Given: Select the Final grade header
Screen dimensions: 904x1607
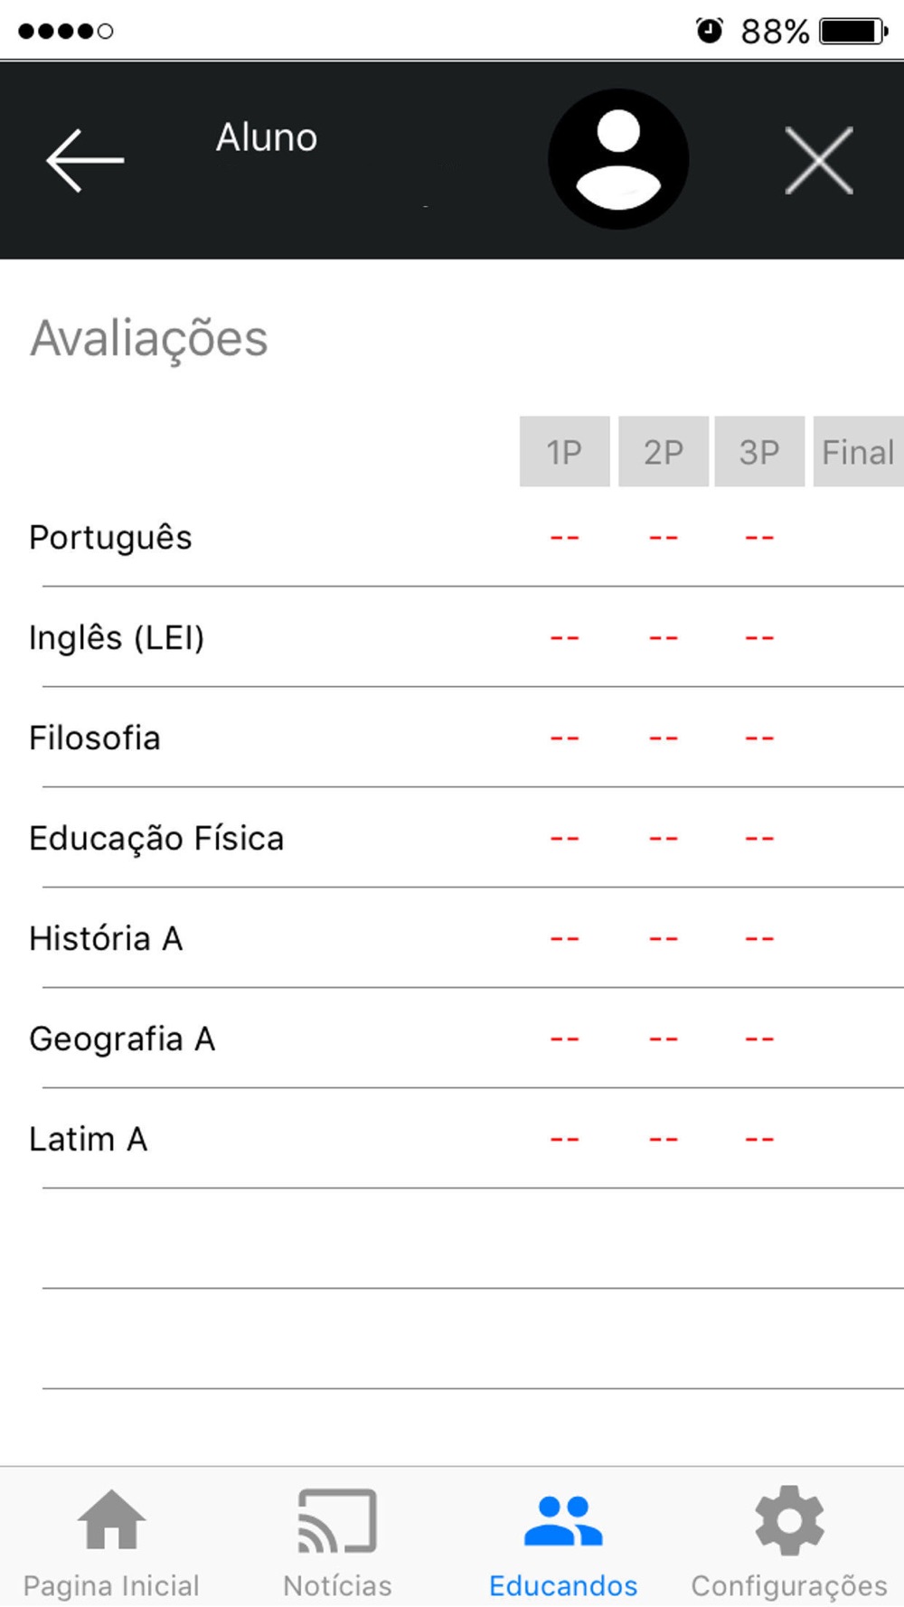Looking at the screenshot, I should (x=858, y=452).
